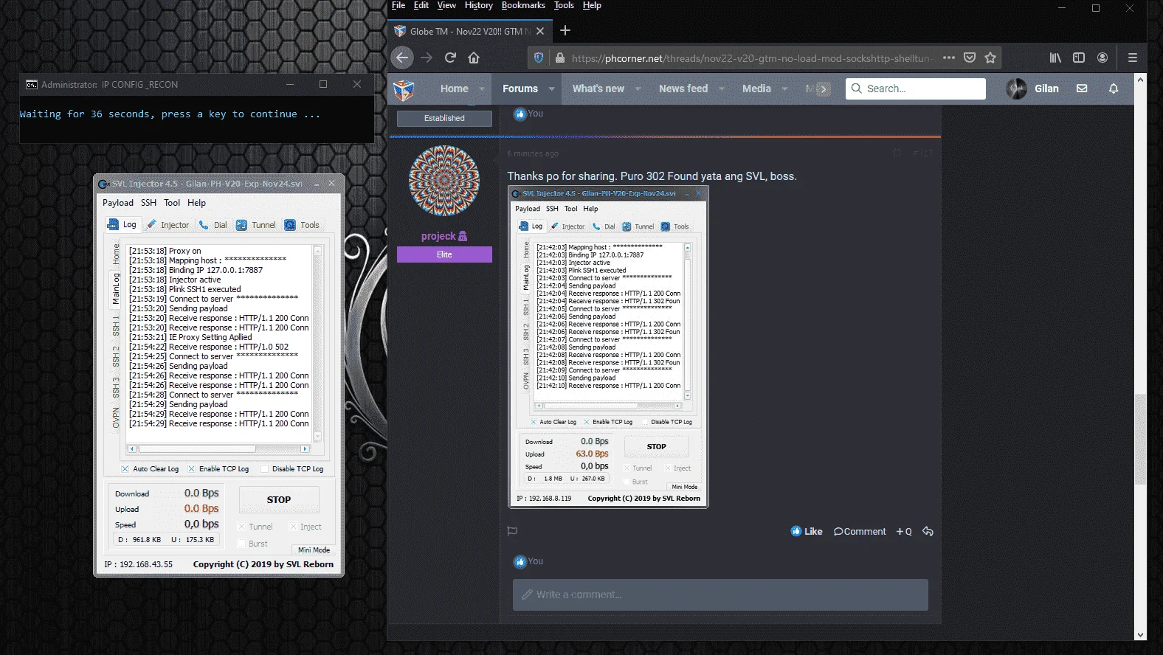
Task: Toggle the Tunnel checkbox in SVL Injector
Action: 241,527
